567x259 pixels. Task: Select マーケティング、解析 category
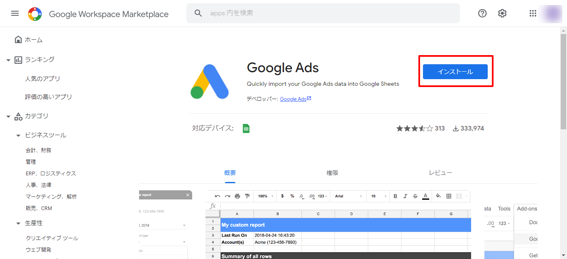(x=51, y=197)
